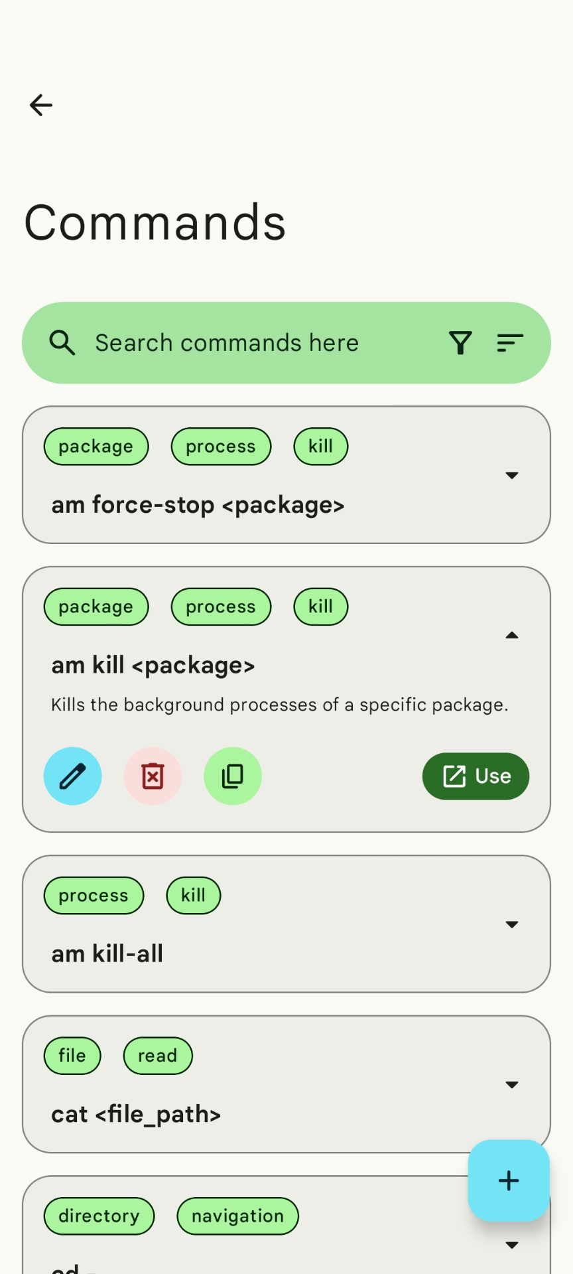Collapse the am kill command details
This screenshot has width=573, height=1274.
pos(511,636)
